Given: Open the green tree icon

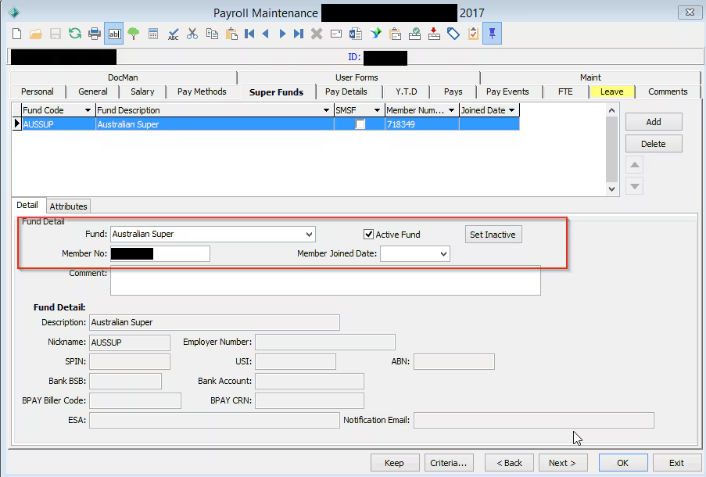Looking at the screenshot, I should [x=133, y=34].
